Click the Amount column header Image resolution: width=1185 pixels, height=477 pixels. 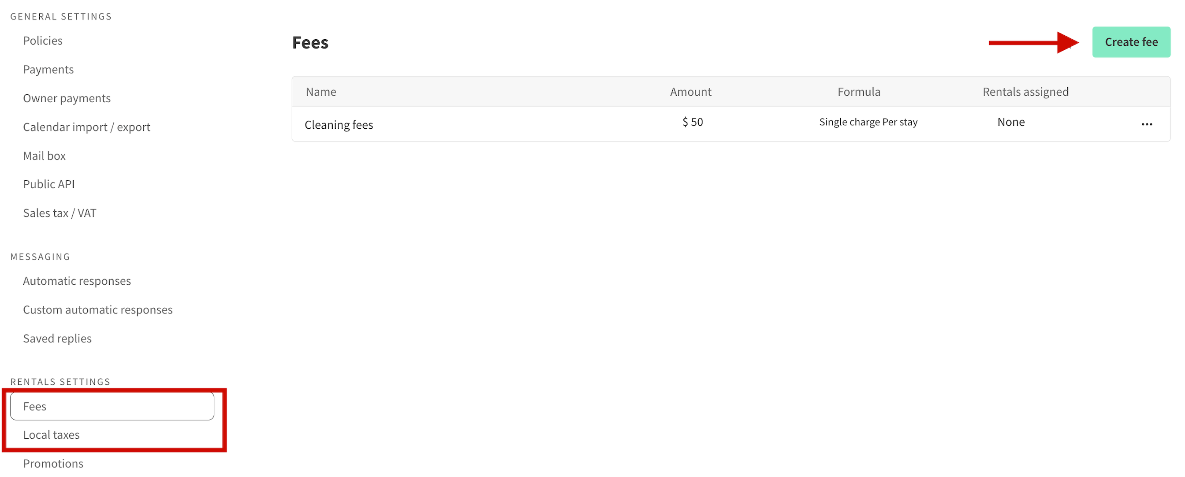690,92
